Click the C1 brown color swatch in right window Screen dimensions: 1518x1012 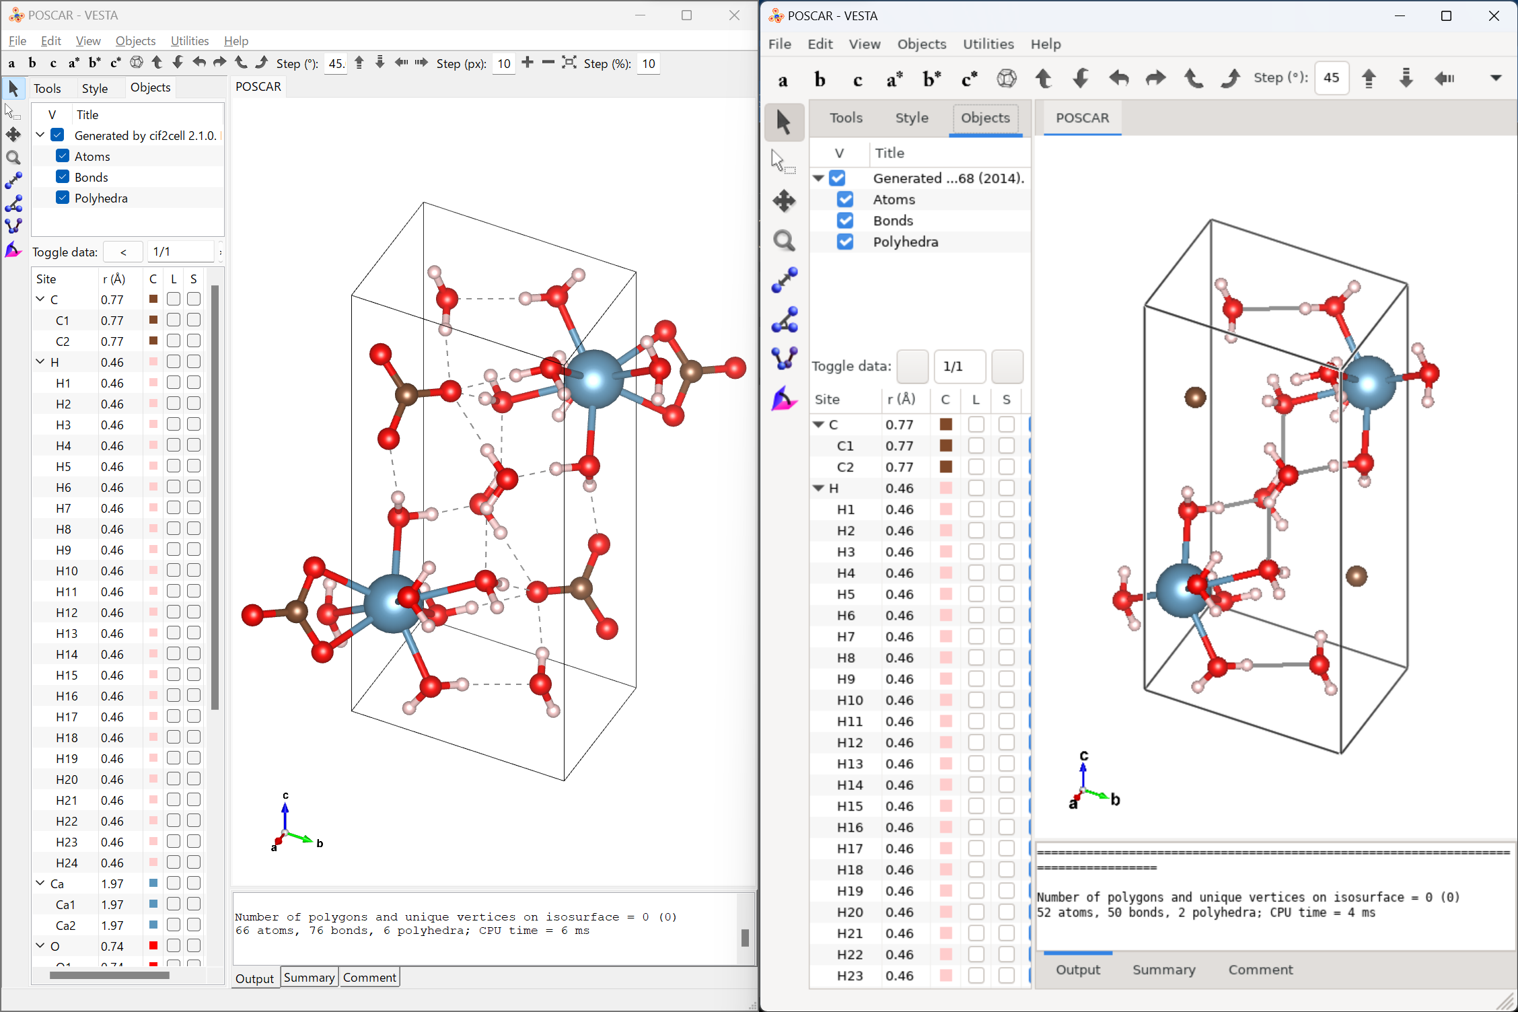pyautogui.click(x=945, y=446)
